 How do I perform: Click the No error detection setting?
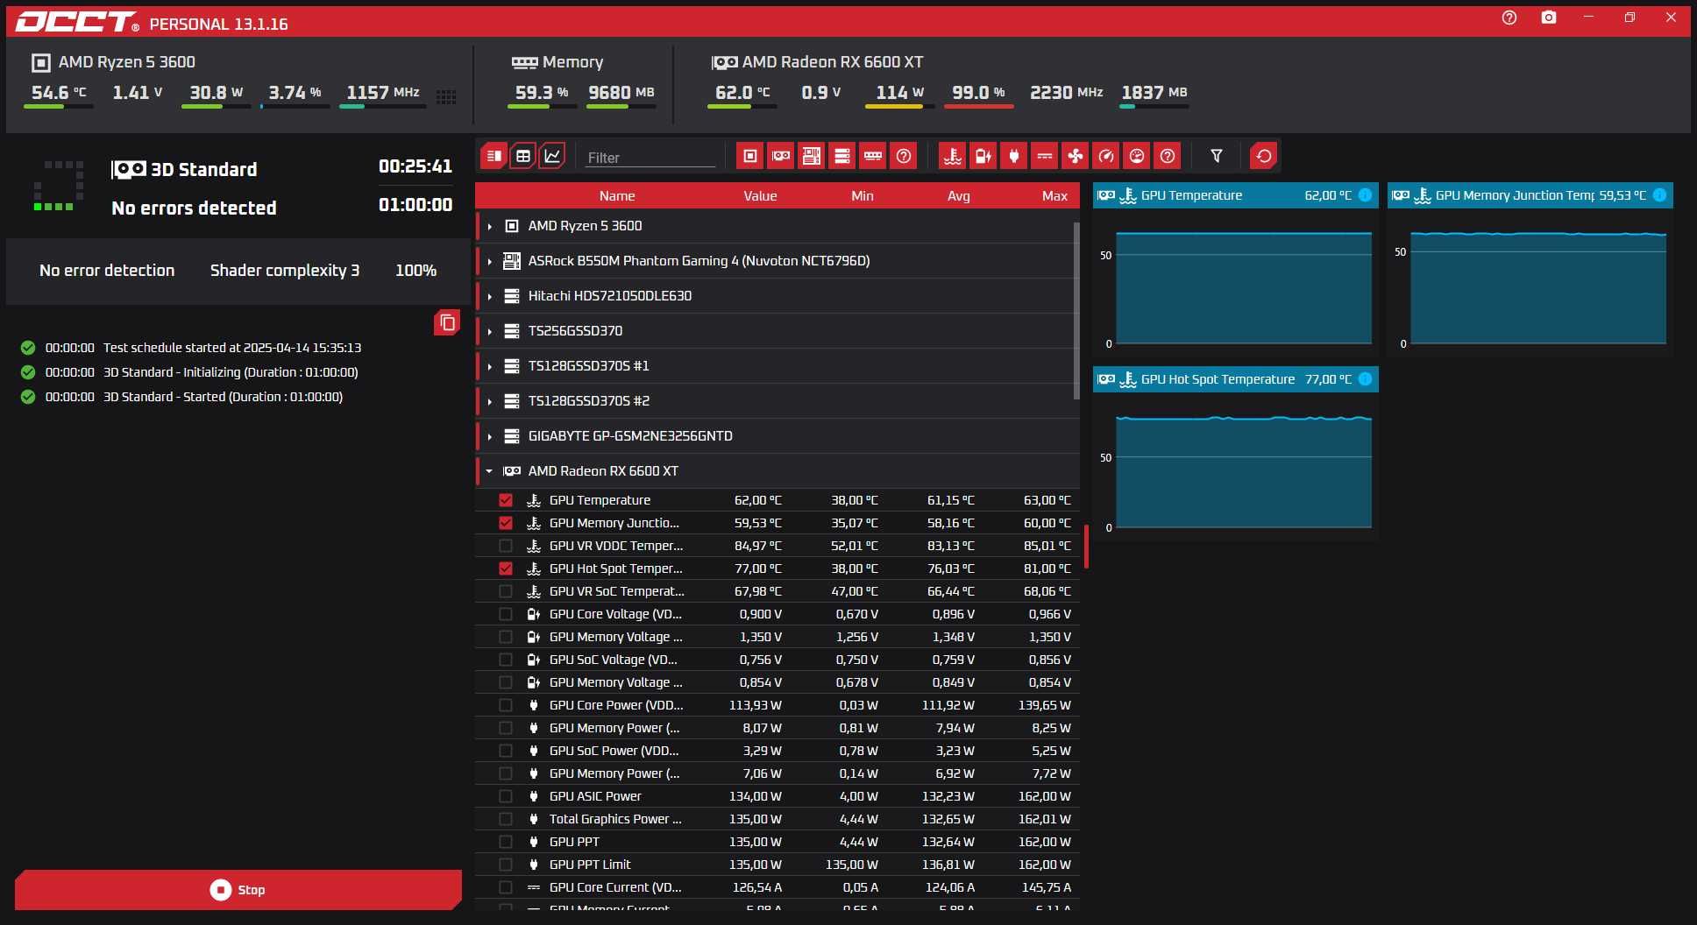pyautogui.click(x=107, y=271)
